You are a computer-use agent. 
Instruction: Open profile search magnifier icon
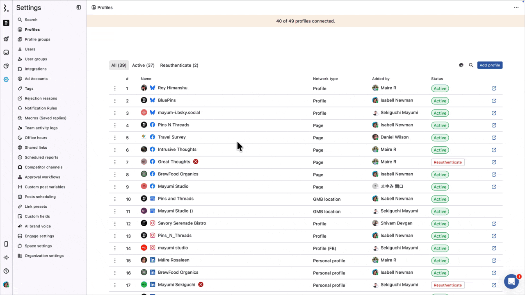tap(471, 65)
